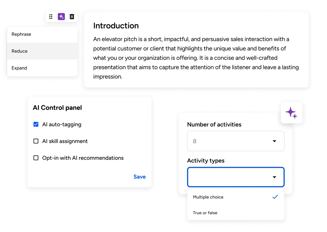Click the six-dot drag handle icon

click(x=51, y=17)
